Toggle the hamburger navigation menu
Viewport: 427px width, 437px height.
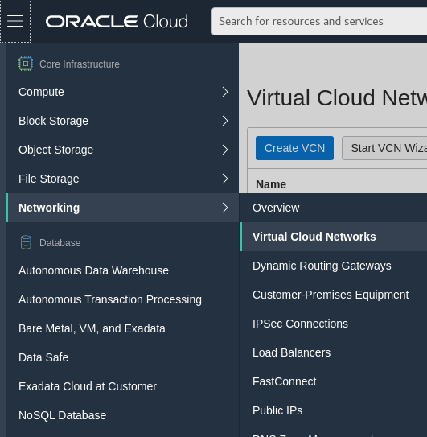tap(15, 21)
